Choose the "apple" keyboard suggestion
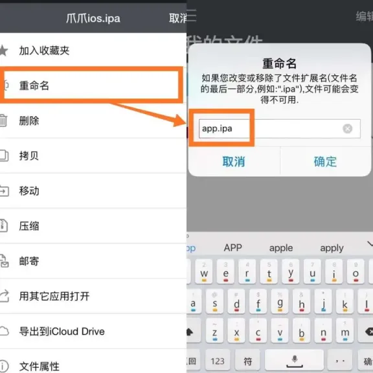Image resolution: width=373 pixels, height=373 pixels. pos(281,248)
